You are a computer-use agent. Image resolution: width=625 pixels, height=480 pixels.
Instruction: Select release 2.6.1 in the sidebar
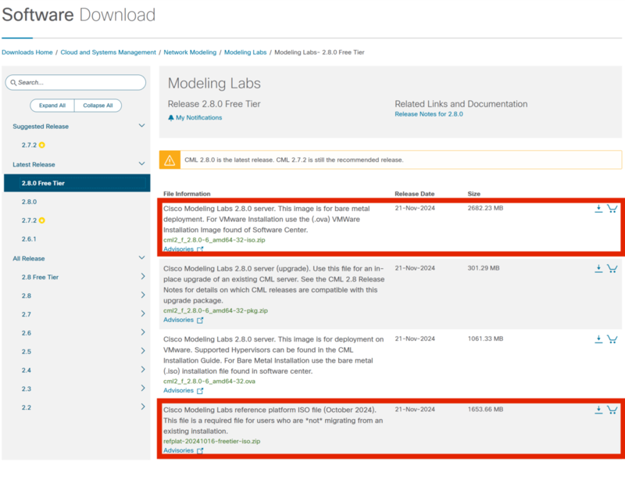(29, 239)
